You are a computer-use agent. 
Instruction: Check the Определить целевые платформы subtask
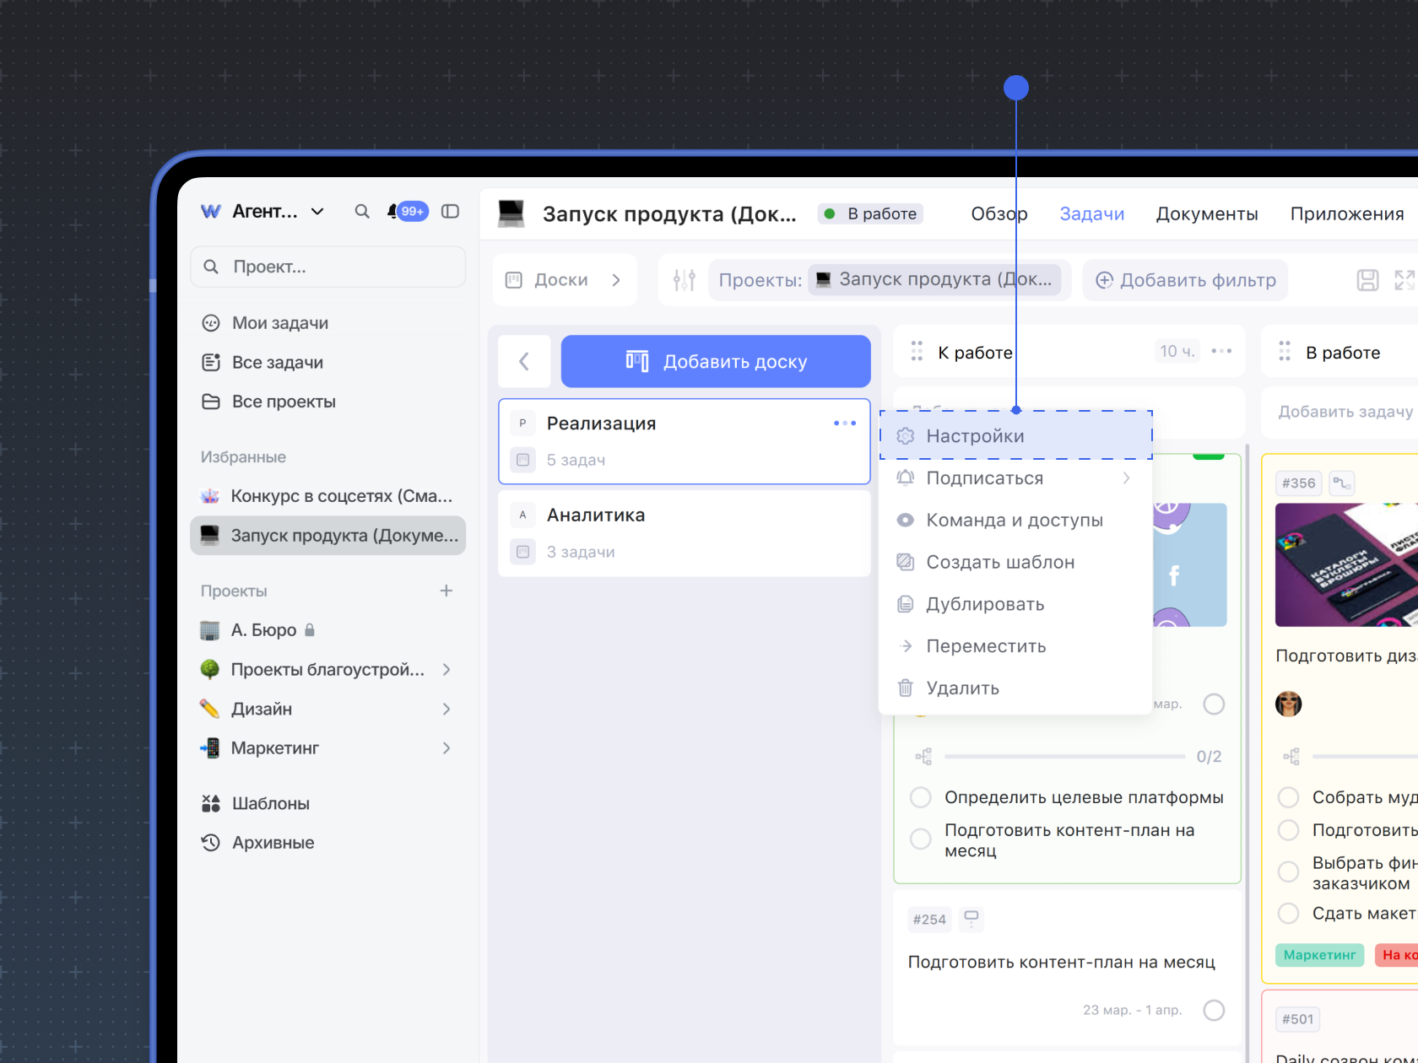click(921, 797)
